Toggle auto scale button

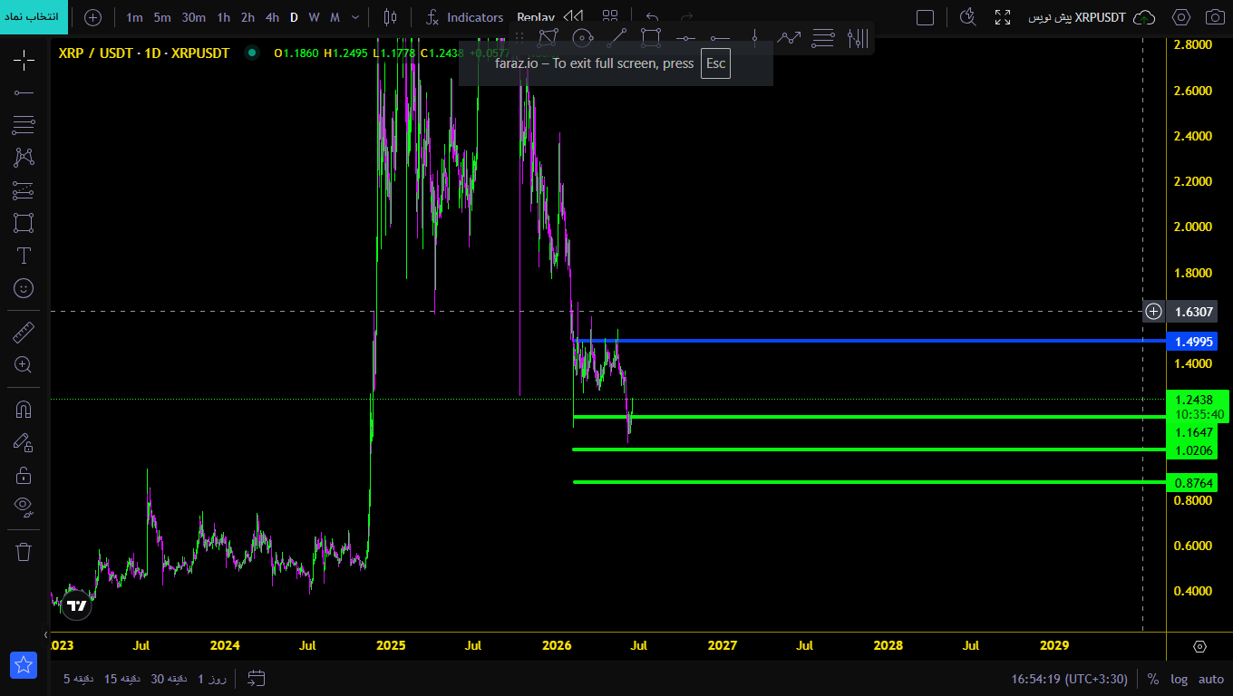1211,679
